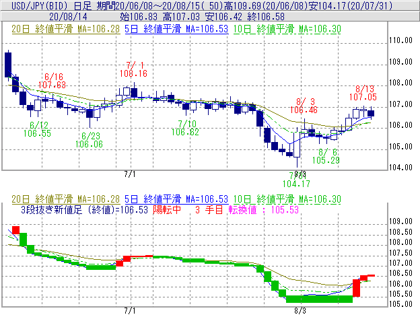
Task: Click the 104.17 low annotation below upper chart
Action: pos(296,184)
